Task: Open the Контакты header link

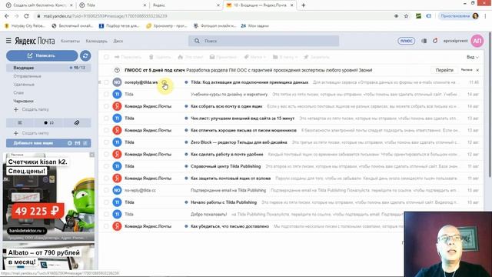Action: click(x=70, y=41)
